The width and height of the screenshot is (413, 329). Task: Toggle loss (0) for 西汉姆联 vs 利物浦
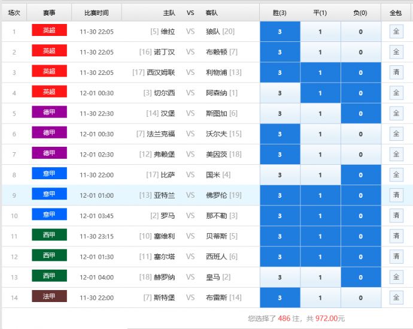(x=360, y=73)
